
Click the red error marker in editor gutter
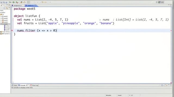(x=12, y=30)
